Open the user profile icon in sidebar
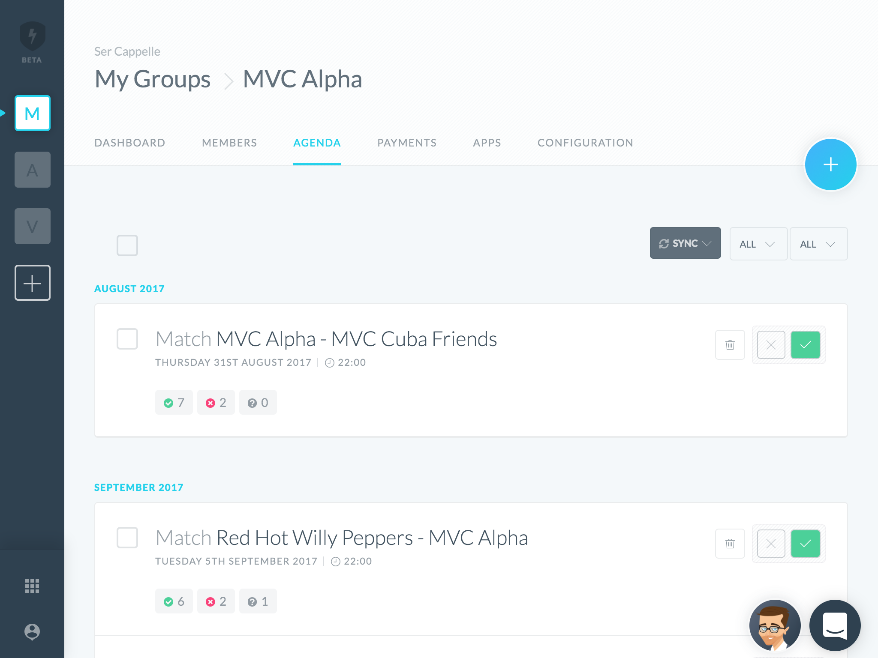Image resolution: width=878 pixels, height=658 pixels. coord(32,631)
